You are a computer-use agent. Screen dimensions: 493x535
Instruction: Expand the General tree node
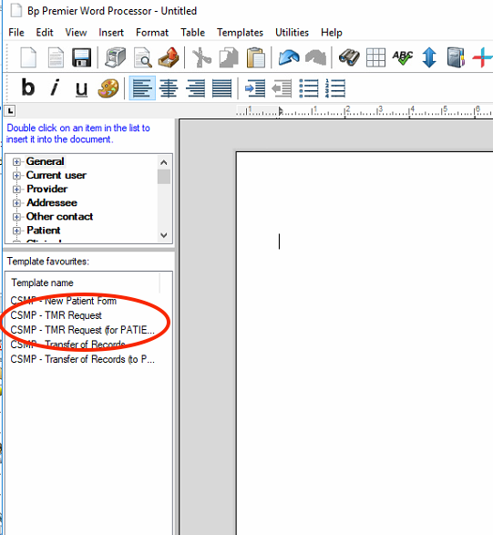pos(16,161)
